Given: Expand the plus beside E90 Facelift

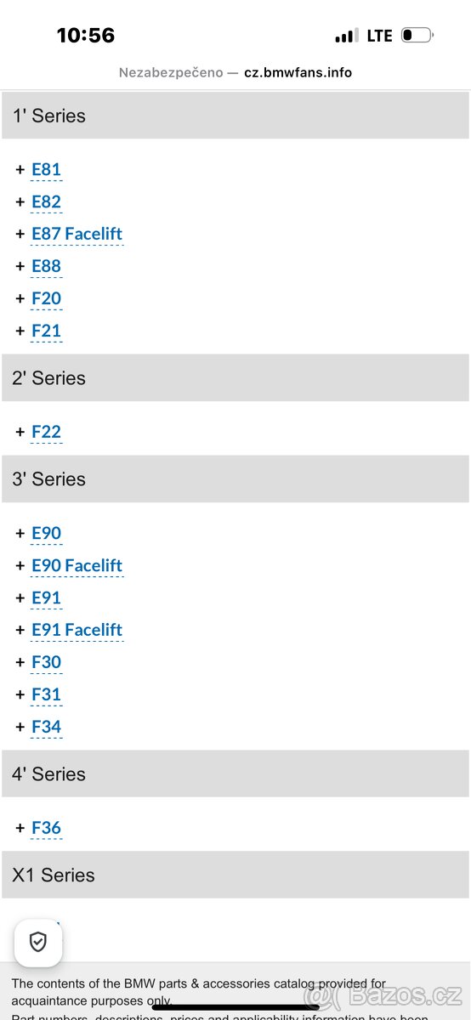Looking at the screenshot, I should [x=20, y=566].
